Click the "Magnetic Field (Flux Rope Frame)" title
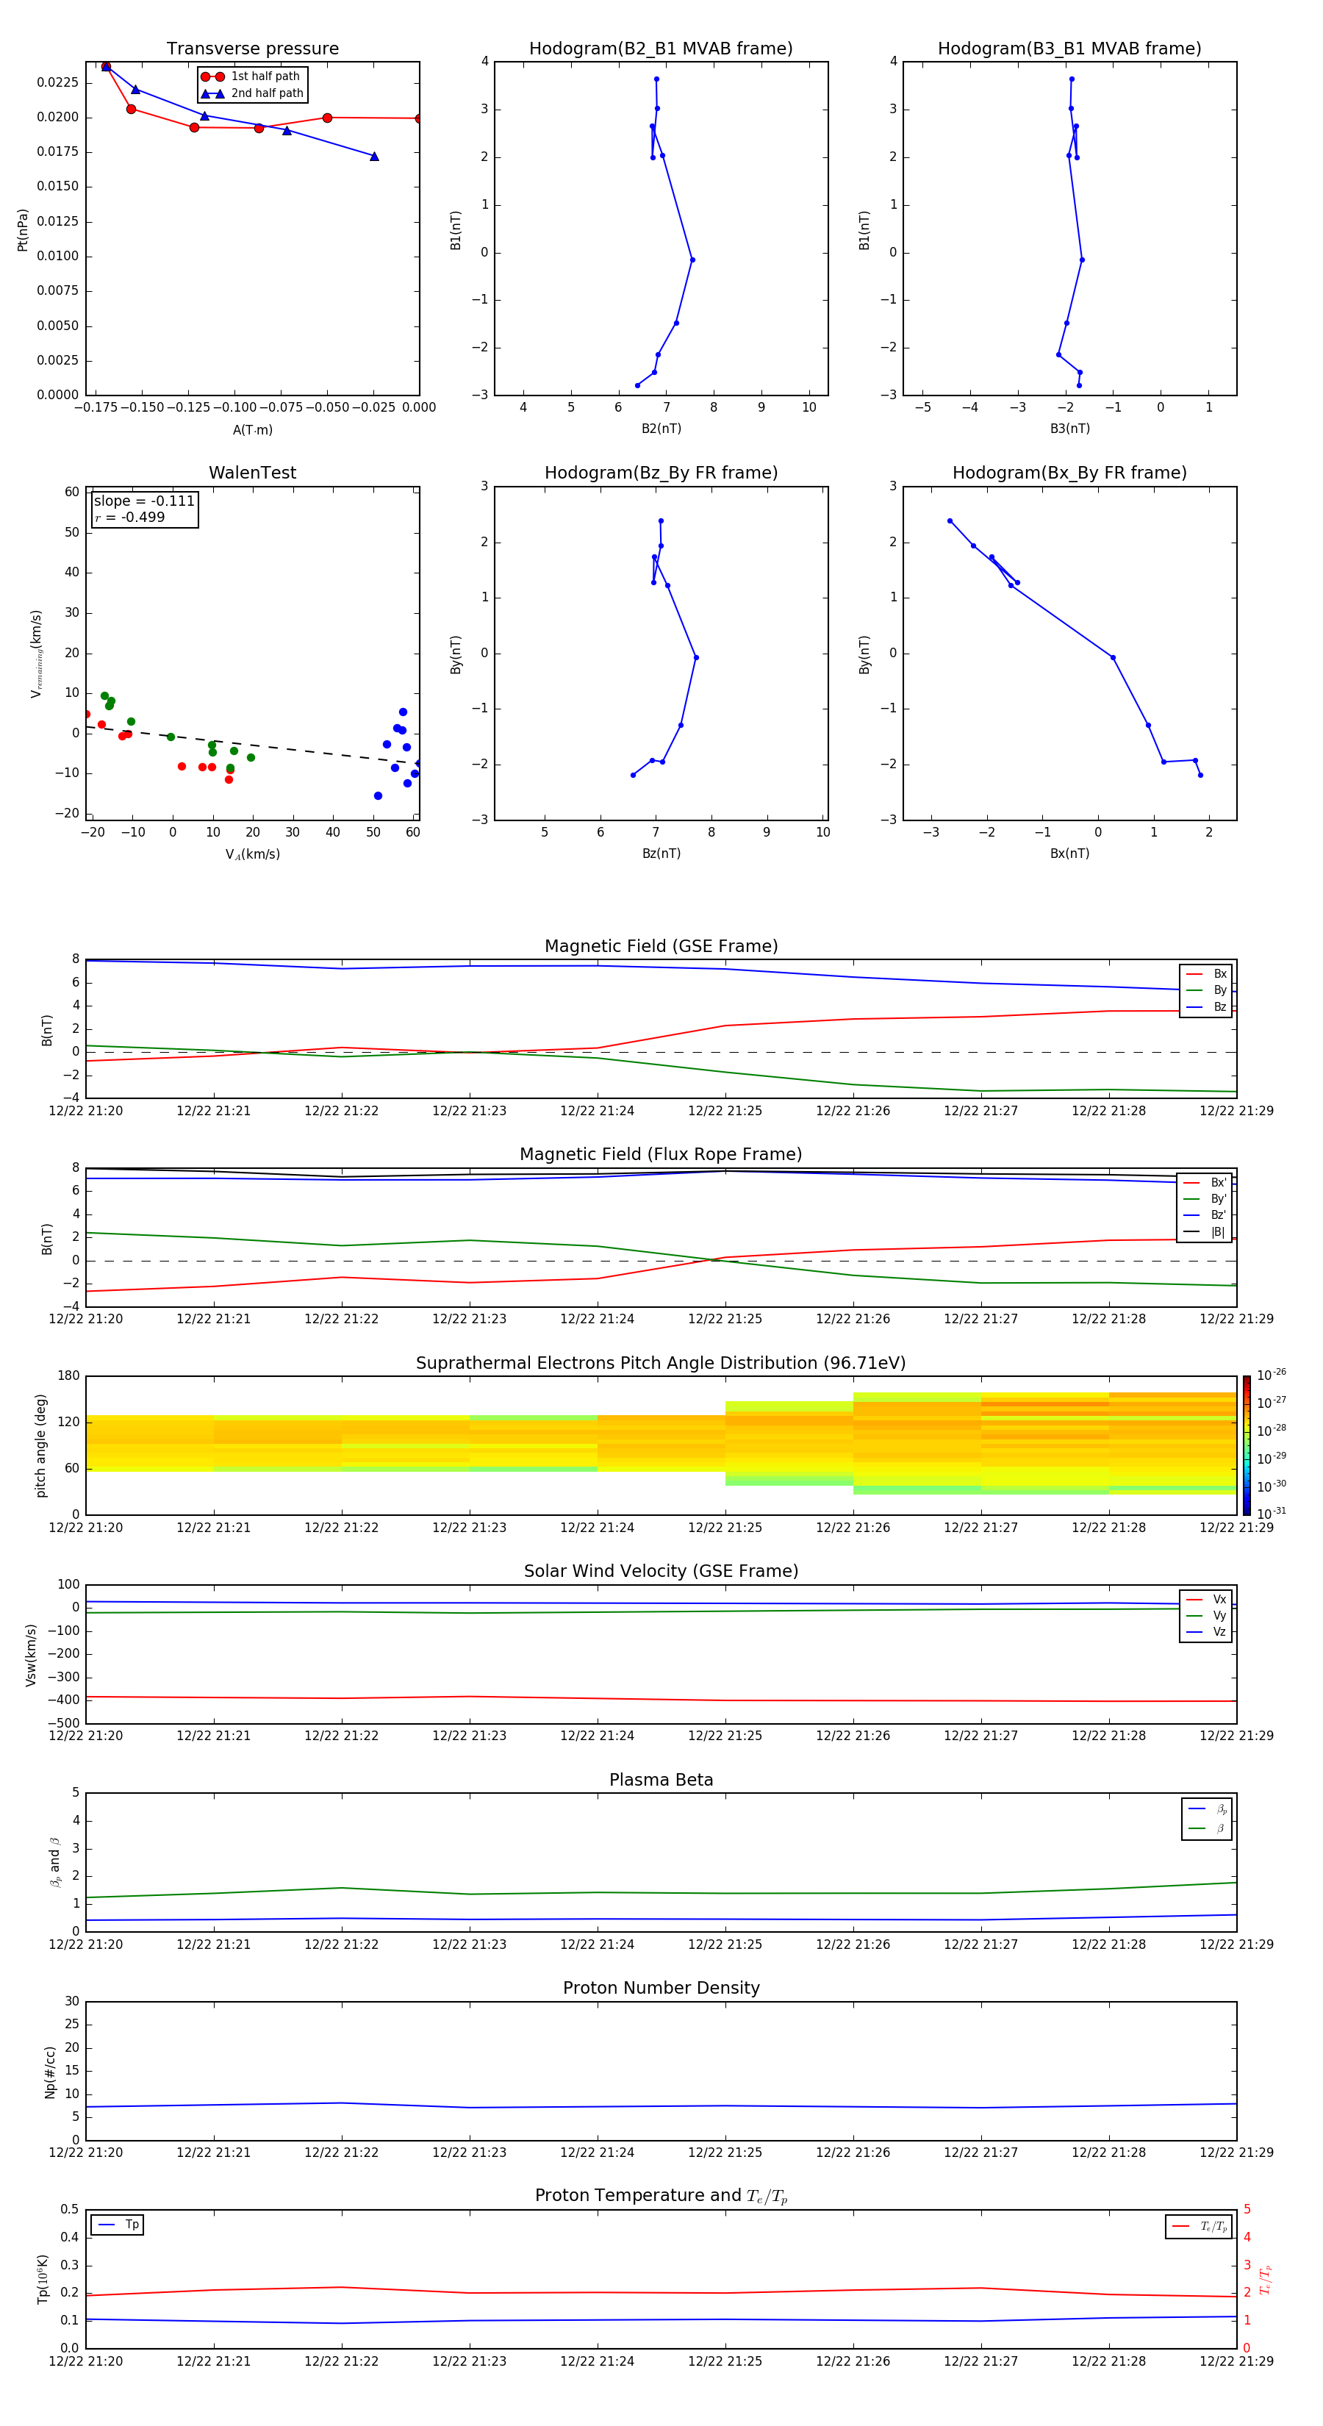The height and width of the screenshot is (2426, 1323). click(661, 1155)
